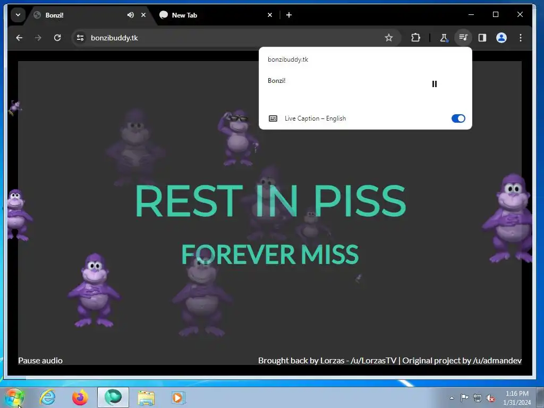
Task: Launch Internet Explorer from taskbar
Action: tap(48, 397)
